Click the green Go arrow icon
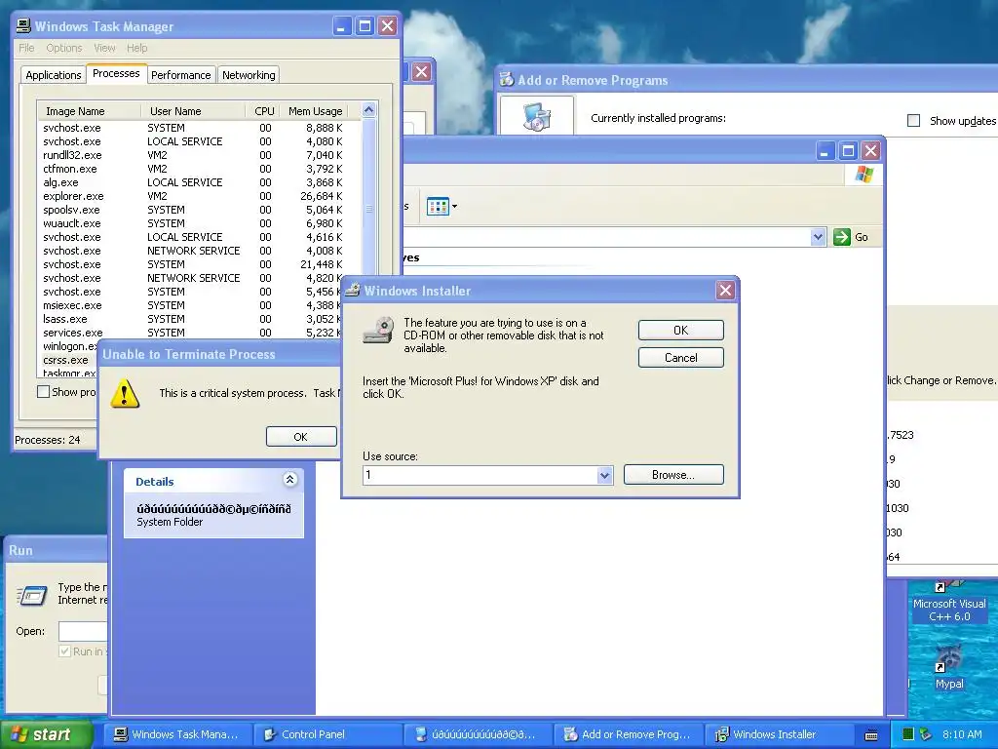Viewport: 998px width, 749px height. tap(841, 237)
